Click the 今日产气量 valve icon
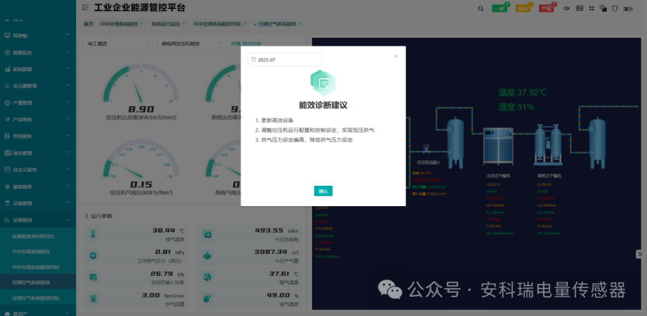Viewport: 647px width, 316px height. click(207, 256)
